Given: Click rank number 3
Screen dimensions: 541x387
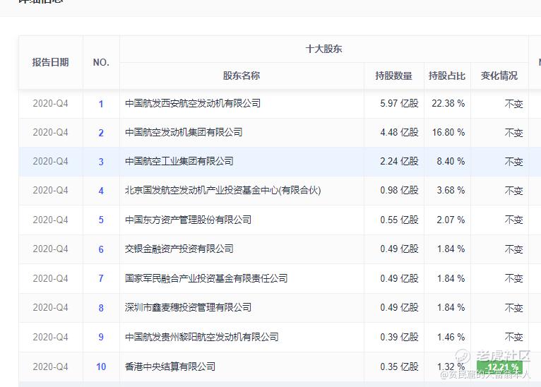Looking at the screenshot, I should coord(101,162).
